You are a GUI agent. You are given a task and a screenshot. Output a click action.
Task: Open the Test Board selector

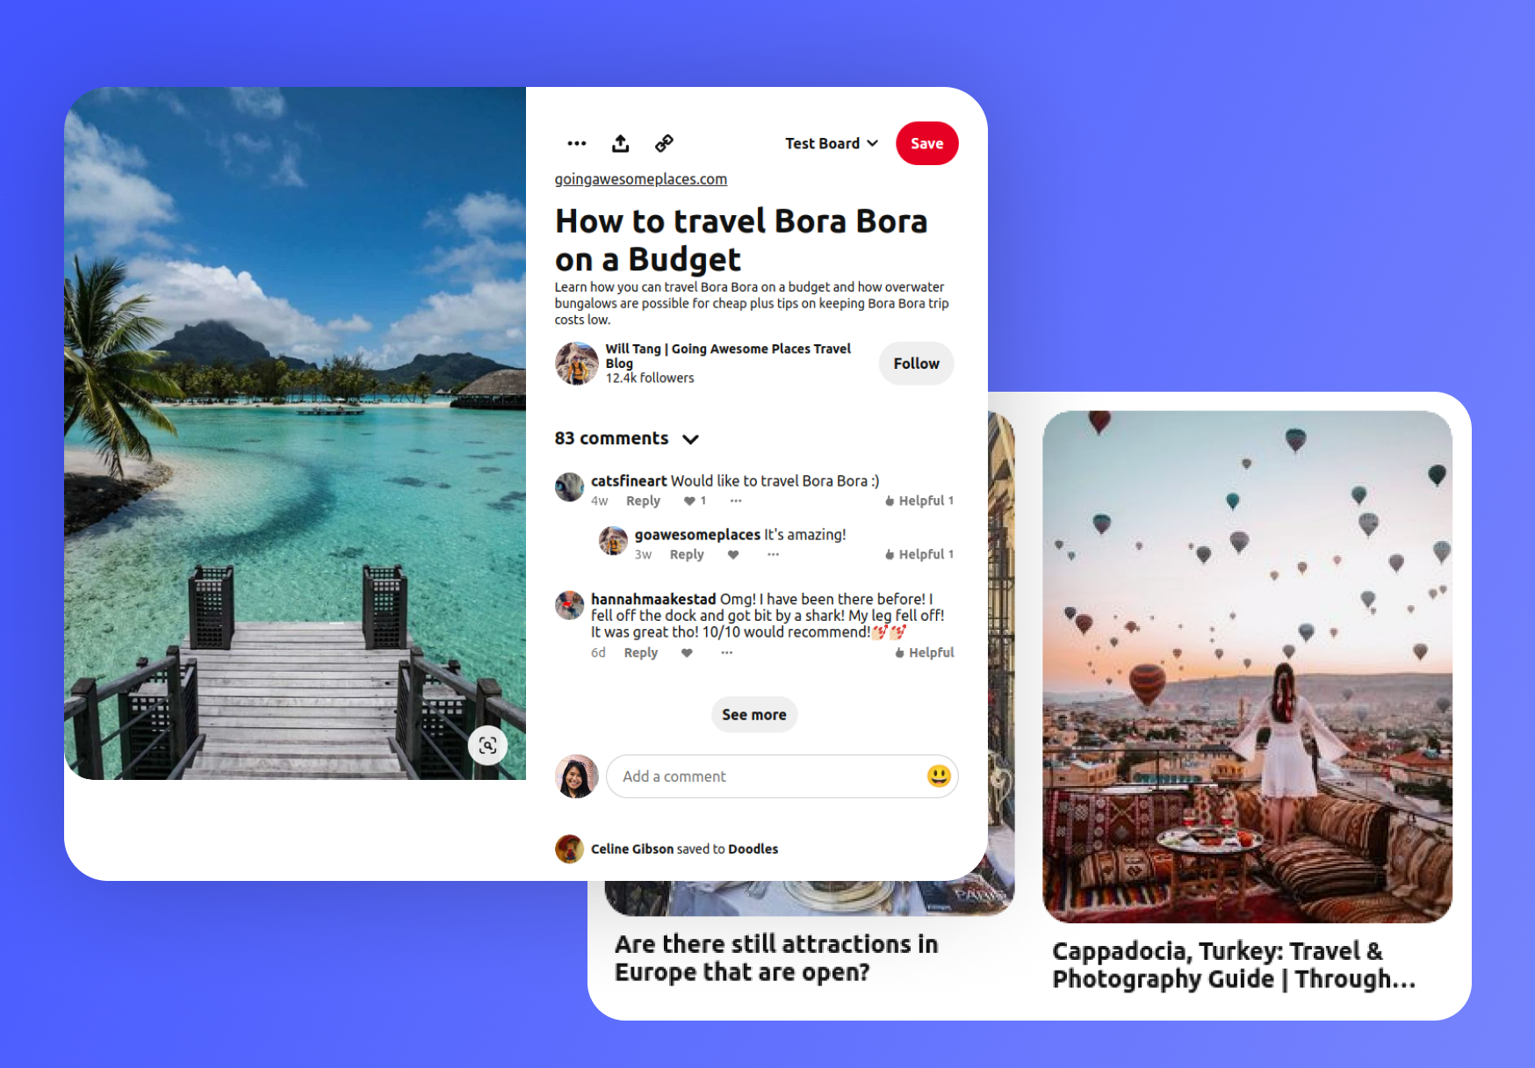(x=830, y=143)
